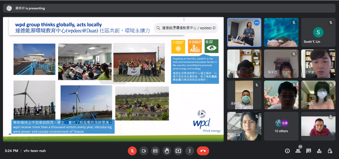This screenshot has height=159, width=339.
Task: Open the More options three-dot menu
Action: click(190, 151)
